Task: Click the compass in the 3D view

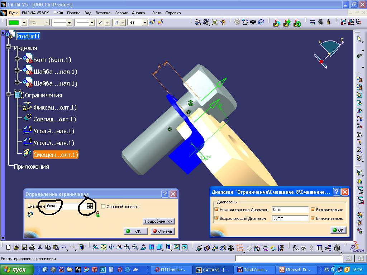Action: tap(329, 54)
